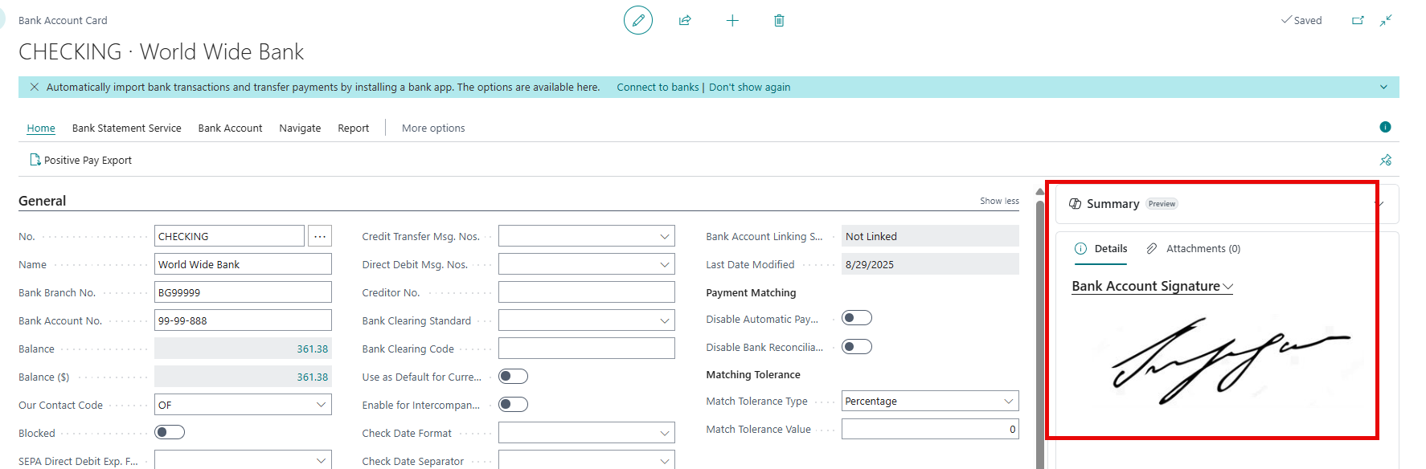This screenshot has width=1426, height=469.
Task: Click the General section heading
Action: (43, 201)
